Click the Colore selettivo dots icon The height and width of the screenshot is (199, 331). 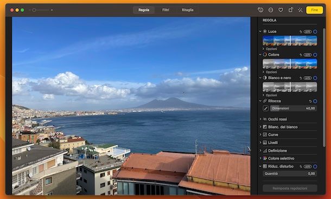pyautogui.click(x=265, y=158)
